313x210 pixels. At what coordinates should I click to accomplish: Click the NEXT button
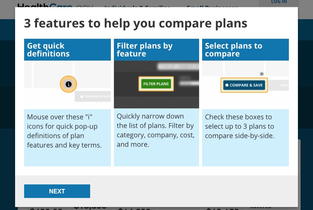click(57, 191)
